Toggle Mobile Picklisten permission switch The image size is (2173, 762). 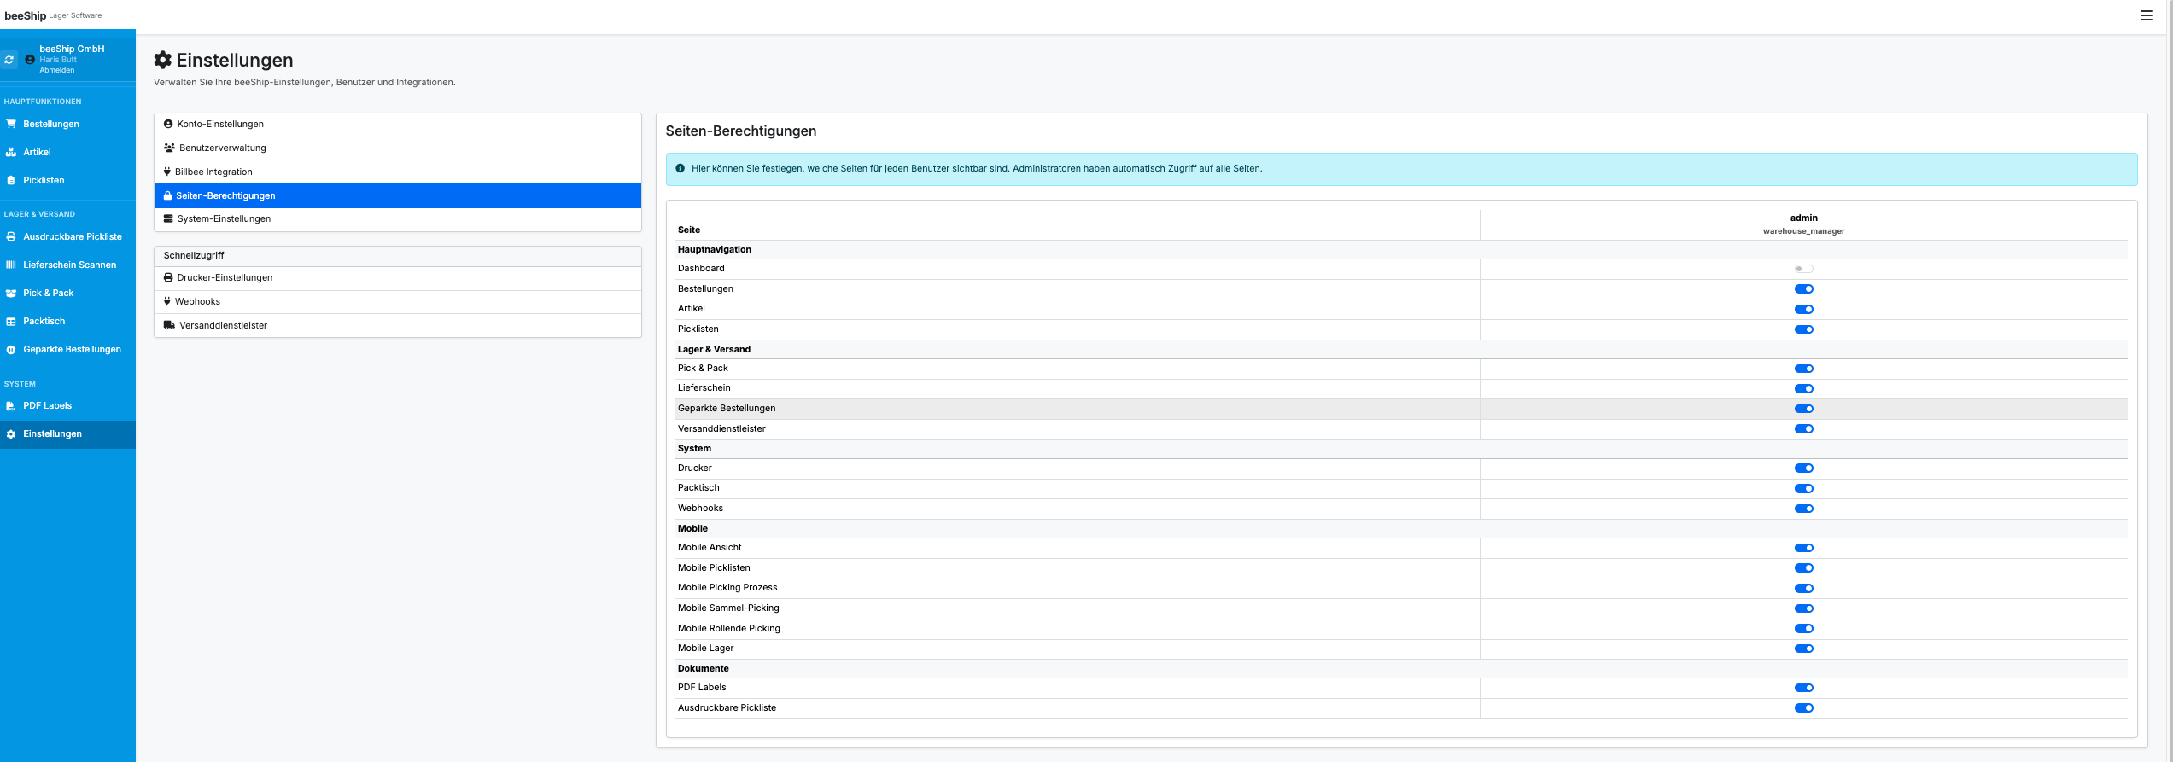(x=1803, y=568)
